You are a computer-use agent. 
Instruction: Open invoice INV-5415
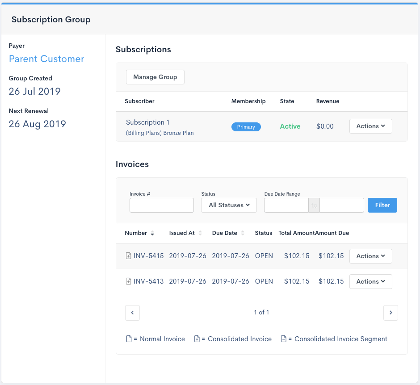(x=149, y=256)
